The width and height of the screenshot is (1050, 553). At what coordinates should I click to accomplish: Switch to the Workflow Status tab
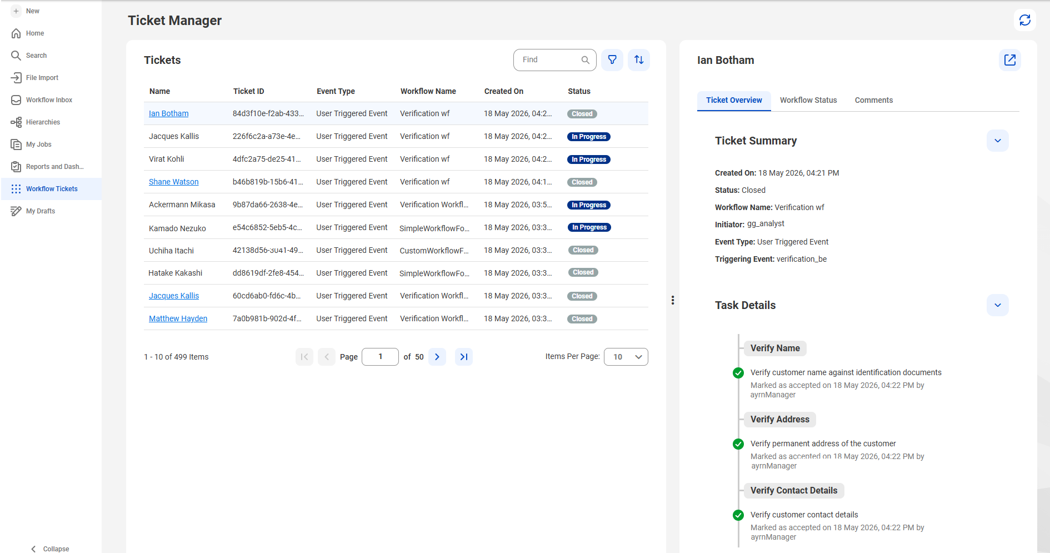point(808,101)
